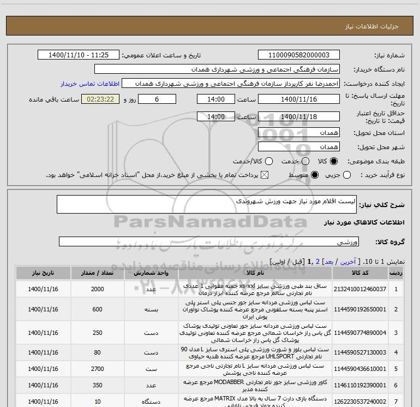
Task: Click the کد کالا column header
Action: tap(360, 273)
